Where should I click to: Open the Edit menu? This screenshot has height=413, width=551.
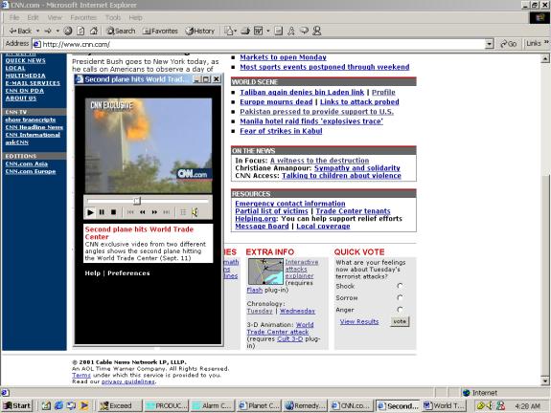33,17
